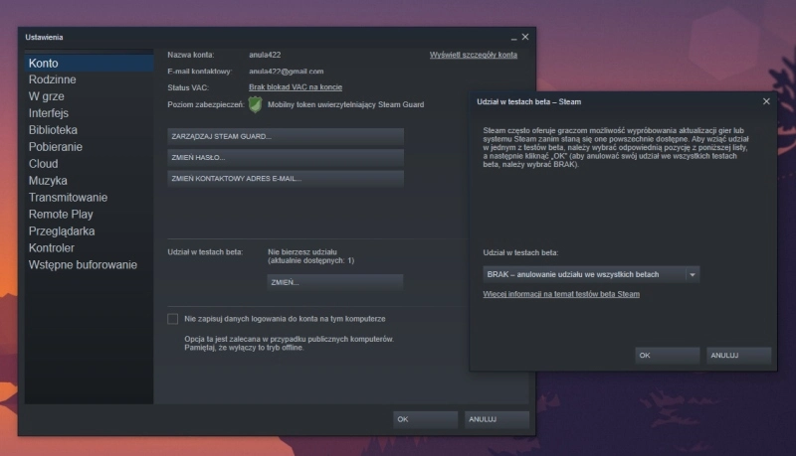Open Pobieranie settings section
796x456 pixels.
pyautogui.click(x=56, y=147)
